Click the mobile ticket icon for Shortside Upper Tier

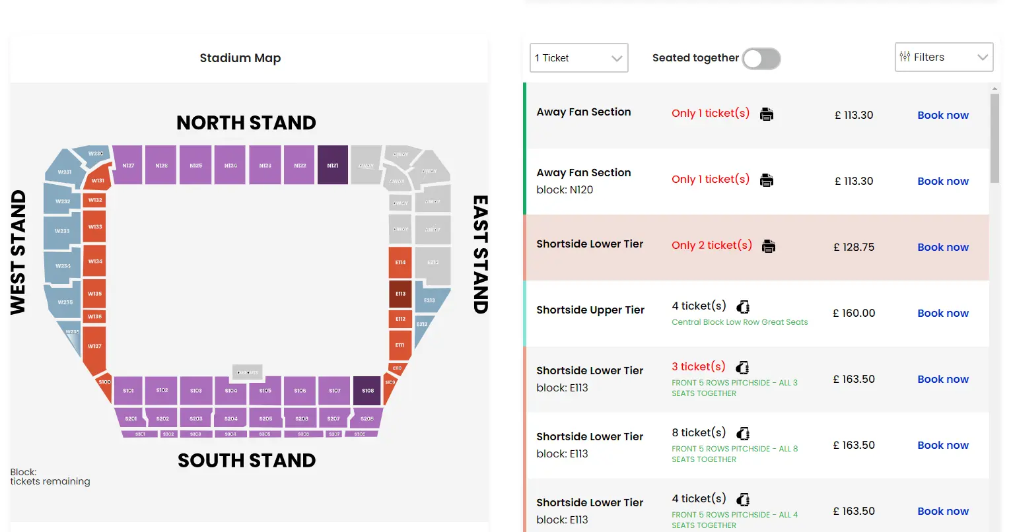point(742,306)
